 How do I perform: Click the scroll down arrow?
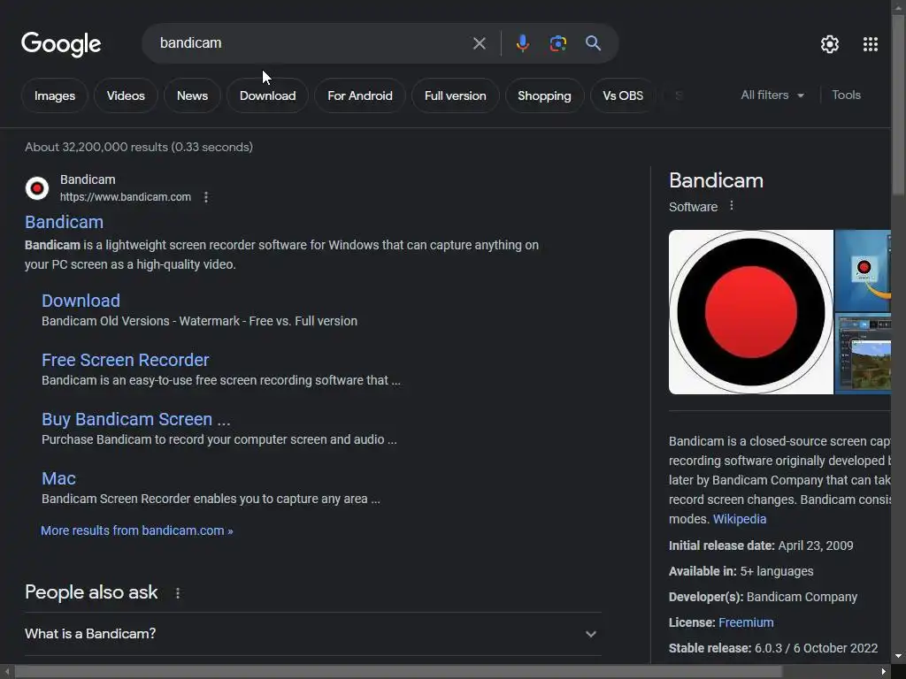point(899,657)
